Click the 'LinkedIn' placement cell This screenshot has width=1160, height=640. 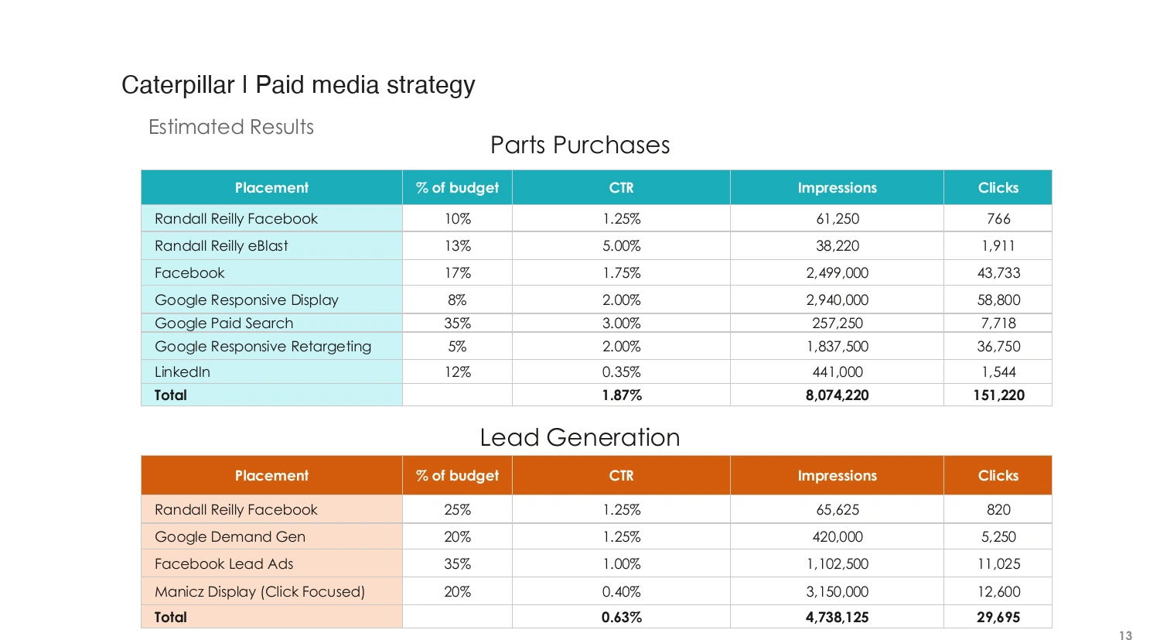[271, 372]
